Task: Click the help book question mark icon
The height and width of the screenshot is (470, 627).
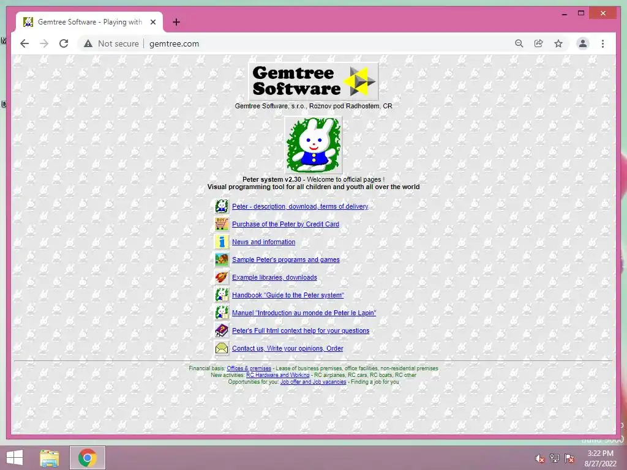Action: [222, 330]
